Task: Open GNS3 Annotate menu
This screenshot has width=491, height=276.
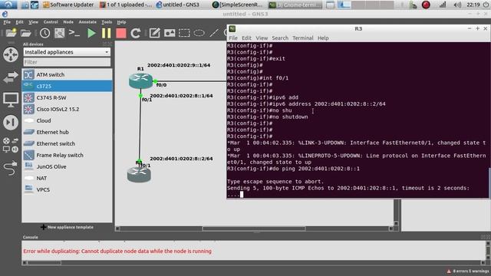Action: [87, 22]
